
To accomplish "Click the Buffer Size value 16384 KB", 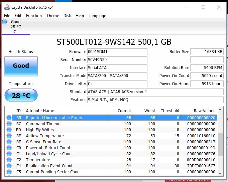I will click(207, 52).
